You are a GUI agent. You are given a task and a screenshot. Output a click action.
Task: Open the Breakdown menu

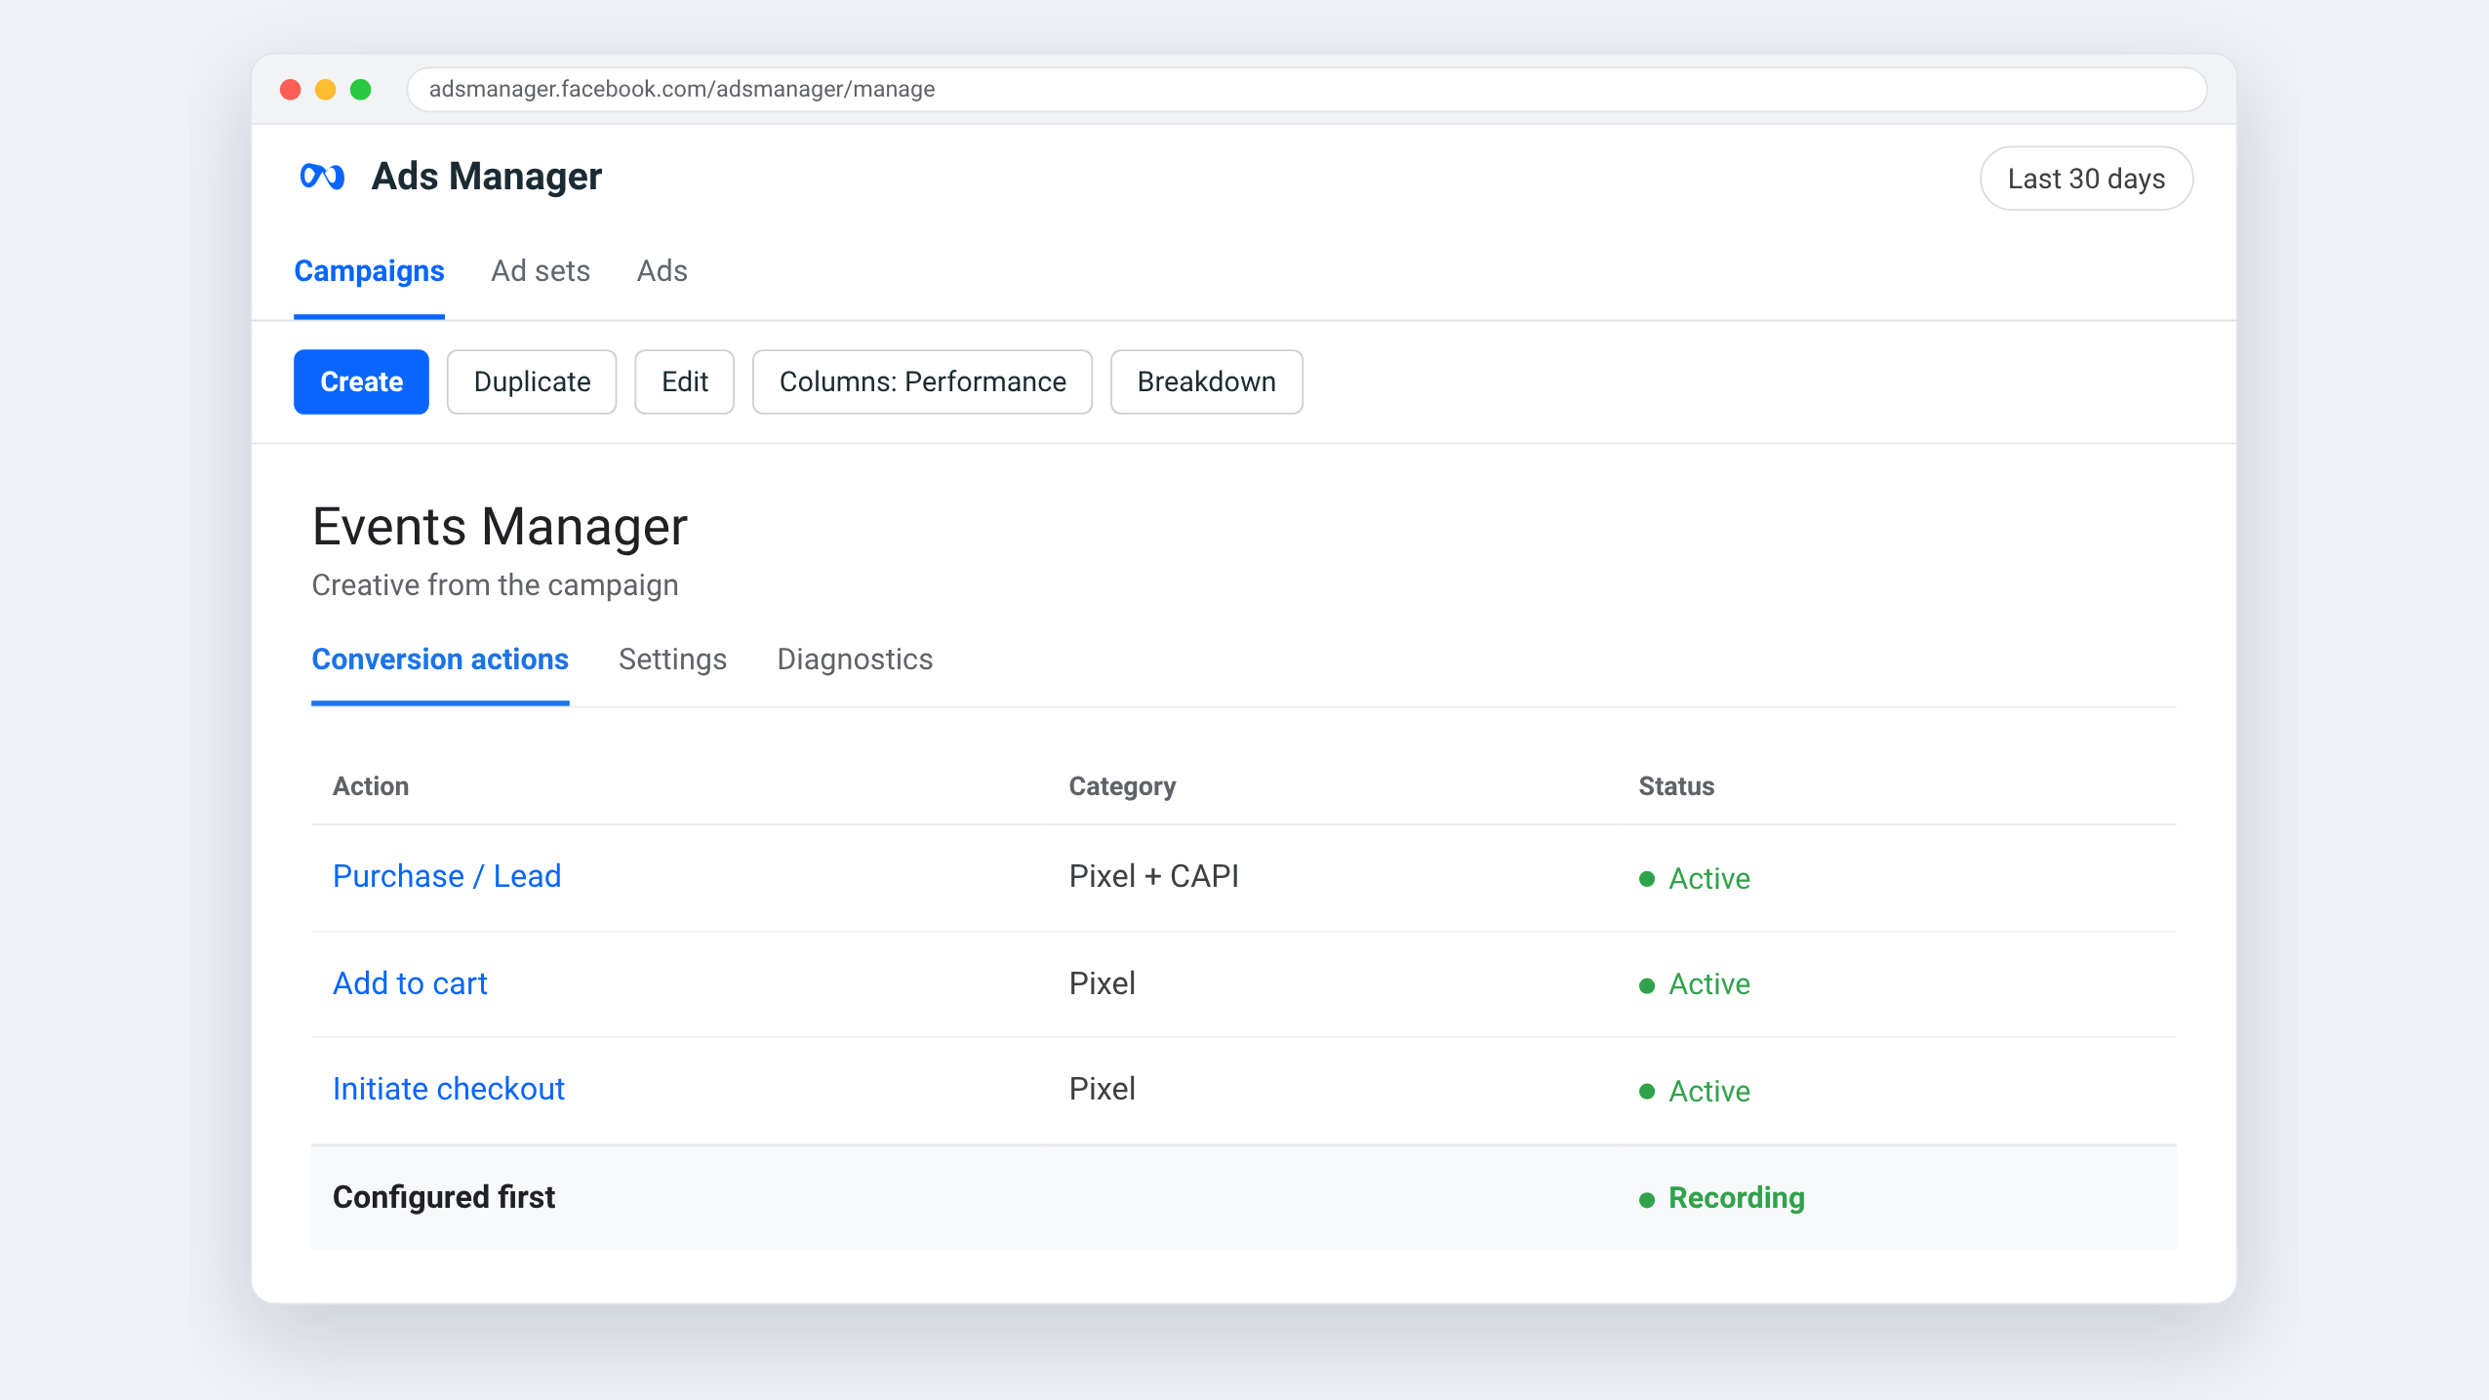click(1206, 381)
